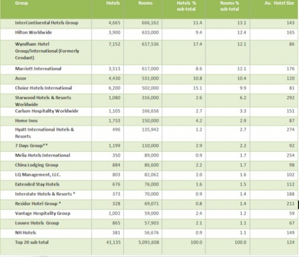Select Top 20 sub total rooms 5,091,608
Viewport: 299px width, 257px height.
[x=149, y=242]
